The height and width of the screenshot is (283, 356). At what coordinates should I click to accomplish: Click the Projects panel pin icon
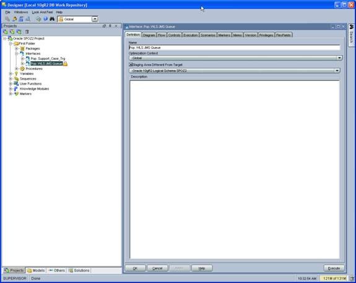coord(110,26)
